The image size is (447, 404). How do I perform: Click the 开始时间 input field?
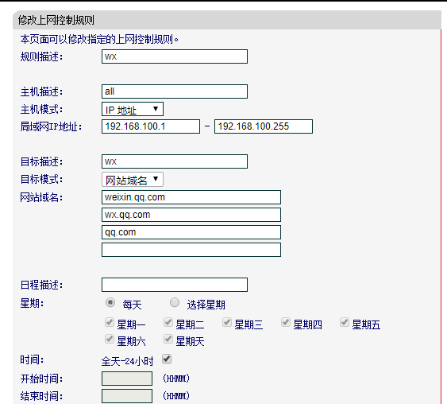pos(127,379)
